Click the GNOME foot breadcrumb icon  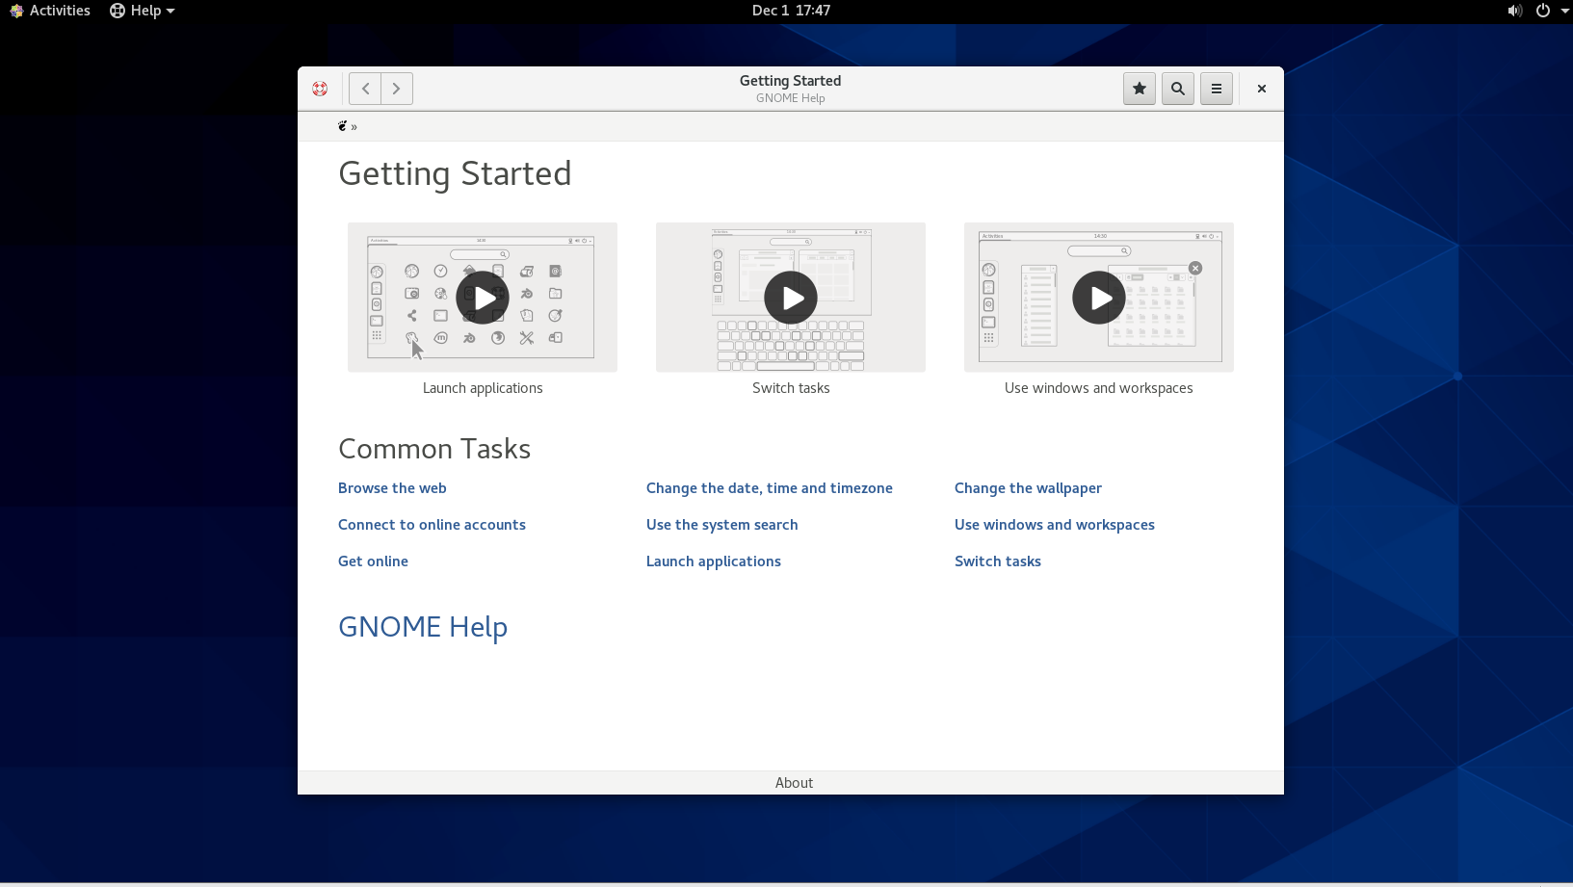pos(342,126)
